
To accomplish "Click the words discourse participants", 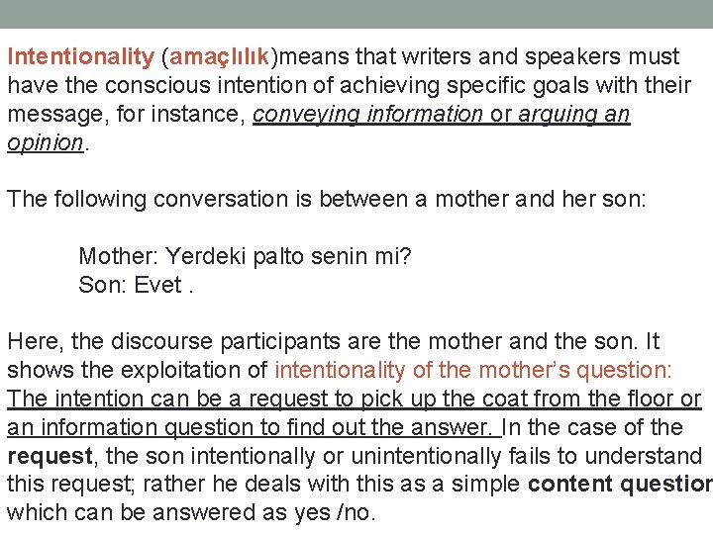I will click(x=226, y=341).
